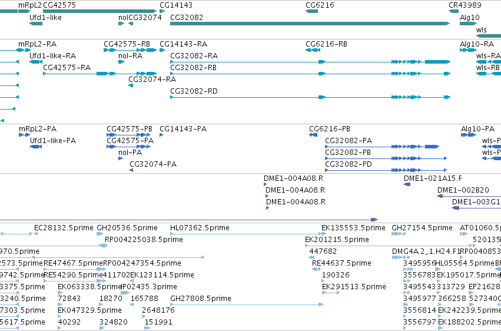This screenshot has height=331, width=501.
Task: Click the EK123114.5prime EST label
Action: pyautogui.click(x=162, y=275)
